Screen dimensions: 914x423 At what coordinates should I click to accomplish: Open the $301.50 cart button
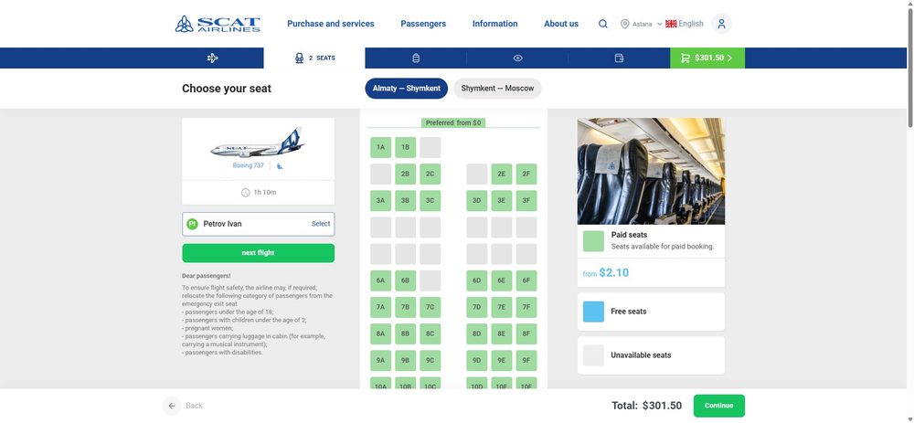point(707,58)
